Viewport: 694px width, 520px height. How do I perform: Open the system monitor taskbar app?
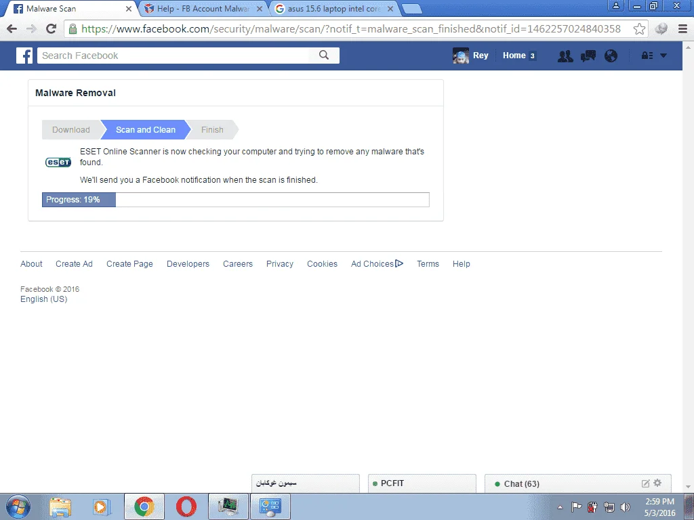[228, 506]
